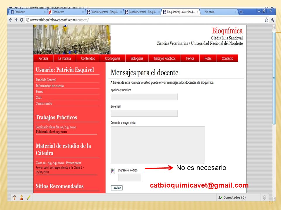Click the home icon in bottom bar
The height and width of the screenshot is (210, 281).
pyautogui.click(x=15, y=197)
